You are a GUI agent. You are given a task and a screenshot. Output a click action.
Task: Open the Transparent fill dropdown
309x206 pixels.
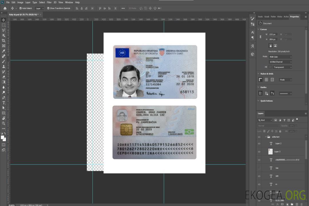point(282,67)
